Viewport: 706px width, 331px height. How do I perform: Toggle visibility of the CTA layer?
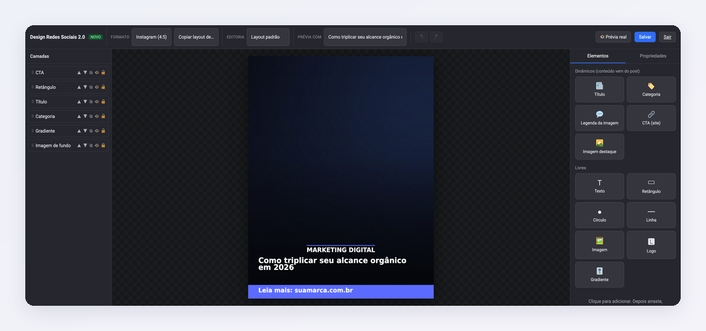point(97,73)
